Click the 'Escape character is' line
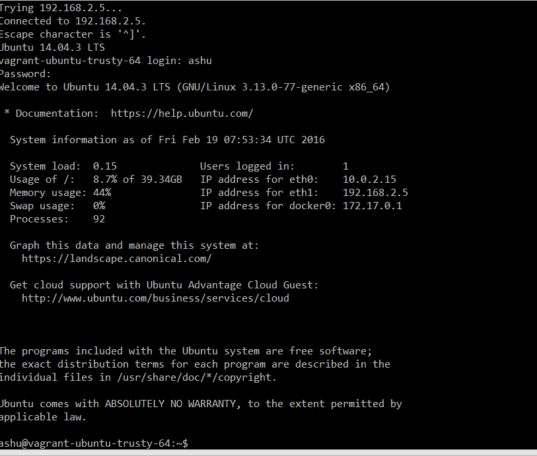This screenshot has width=537, height=456. point(73,34)
